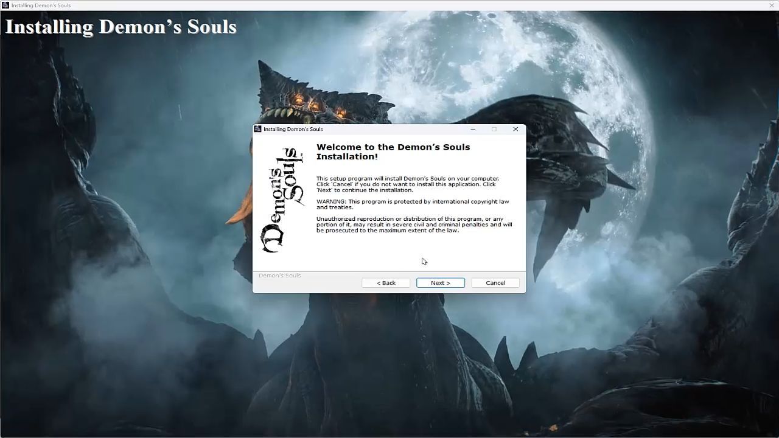Image resolution: width=779 pixels, height=438 pixels.
Task: Click the large 'Installing Demon's Souls' banner text
Action: tap(121, 27)
